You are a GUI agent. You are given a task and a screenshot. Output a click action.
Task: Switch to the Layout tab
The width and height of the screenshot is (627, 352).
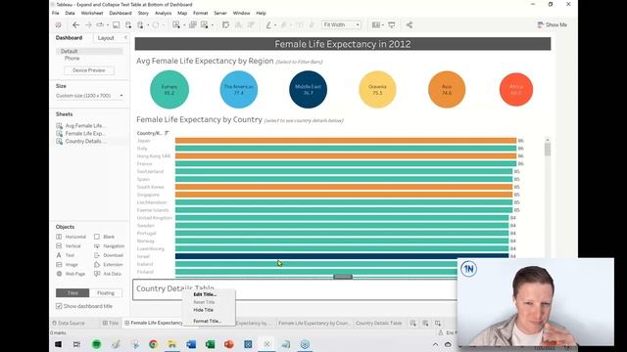coord(106,38)
